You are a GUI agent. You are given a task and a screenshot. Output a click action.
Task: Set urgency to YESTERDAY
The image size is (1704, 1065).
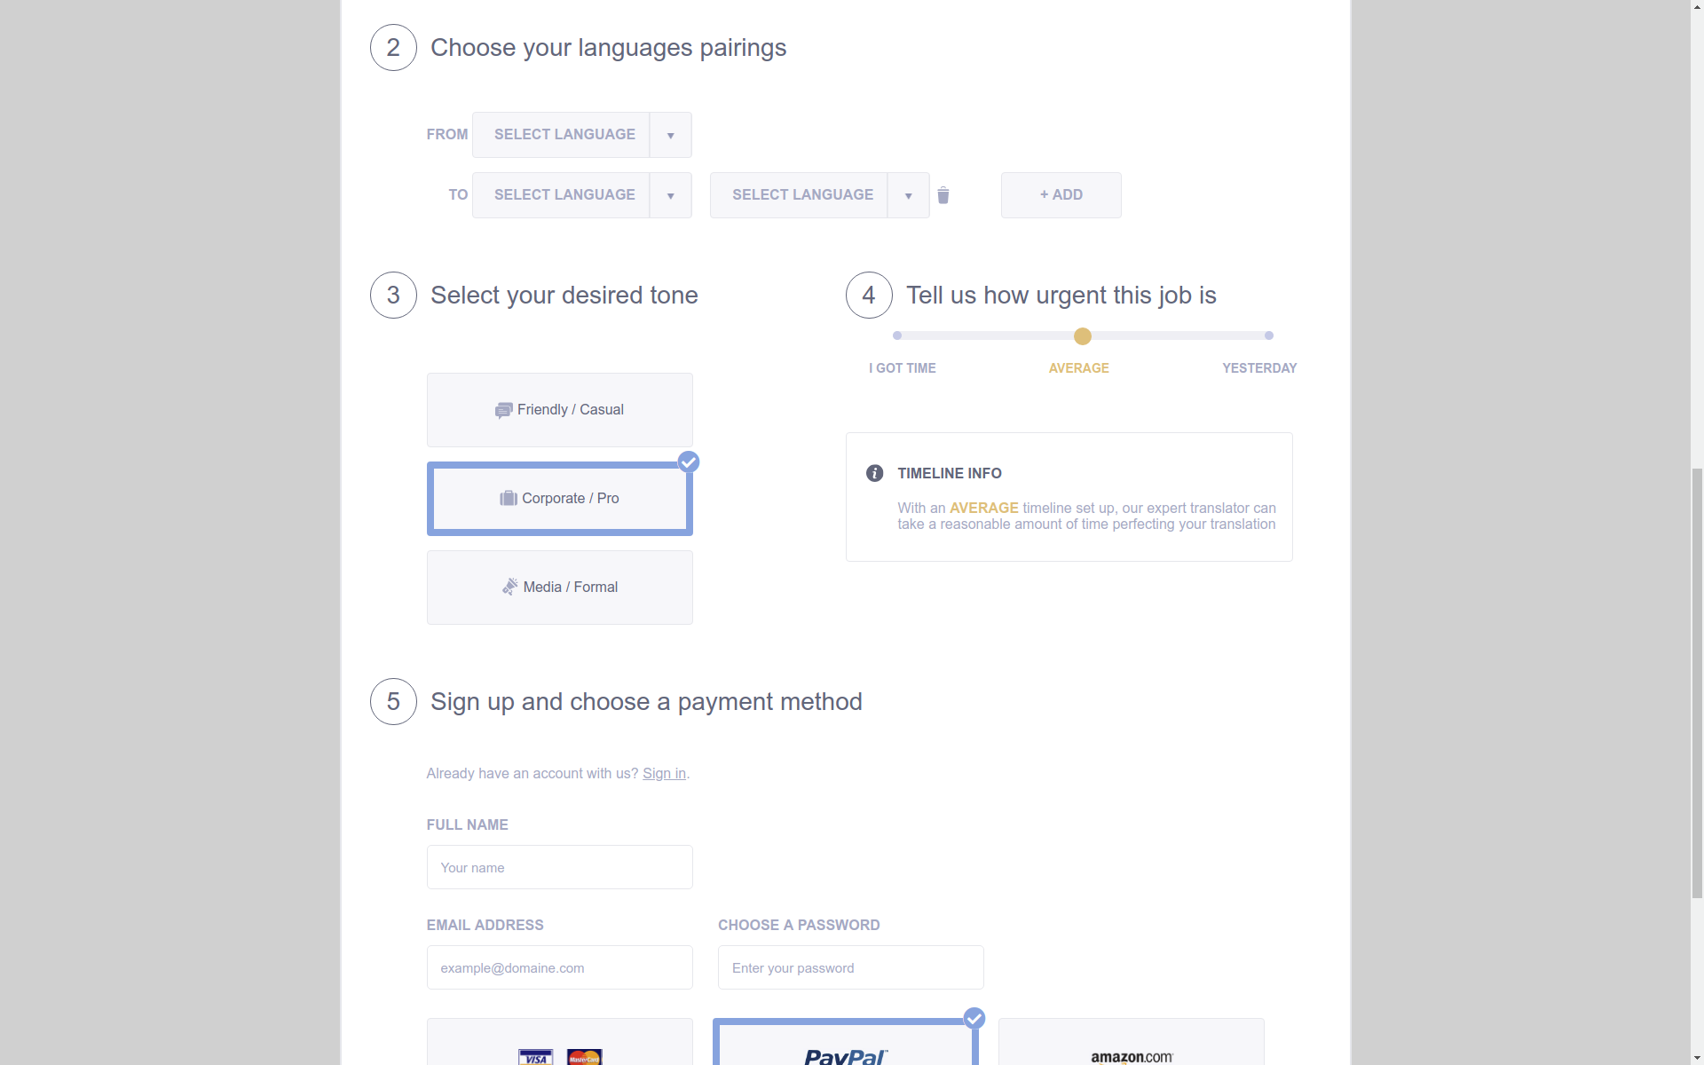tap(1269, 335)
